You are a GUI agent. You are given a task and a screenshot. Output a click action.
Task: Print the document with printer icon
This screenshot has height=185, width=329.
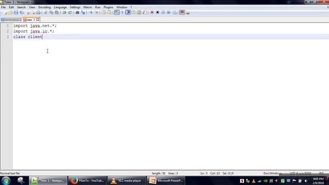[x=38, y=12]
